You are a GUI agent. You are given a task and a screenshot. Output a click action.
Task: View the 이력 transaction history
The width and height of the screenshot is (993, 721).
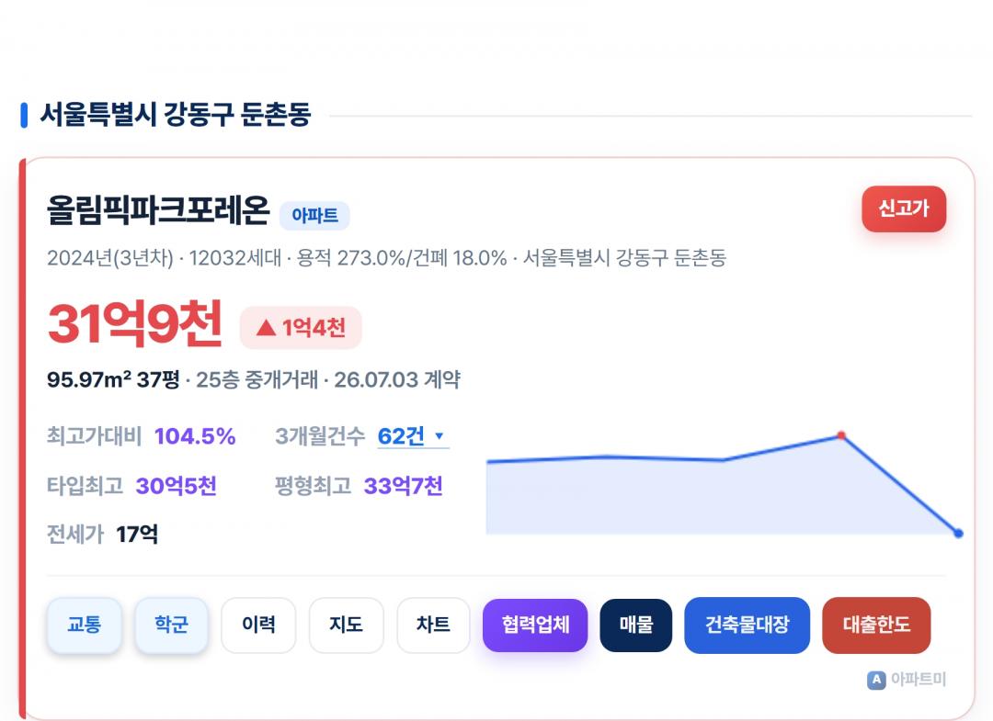[258, 625]
